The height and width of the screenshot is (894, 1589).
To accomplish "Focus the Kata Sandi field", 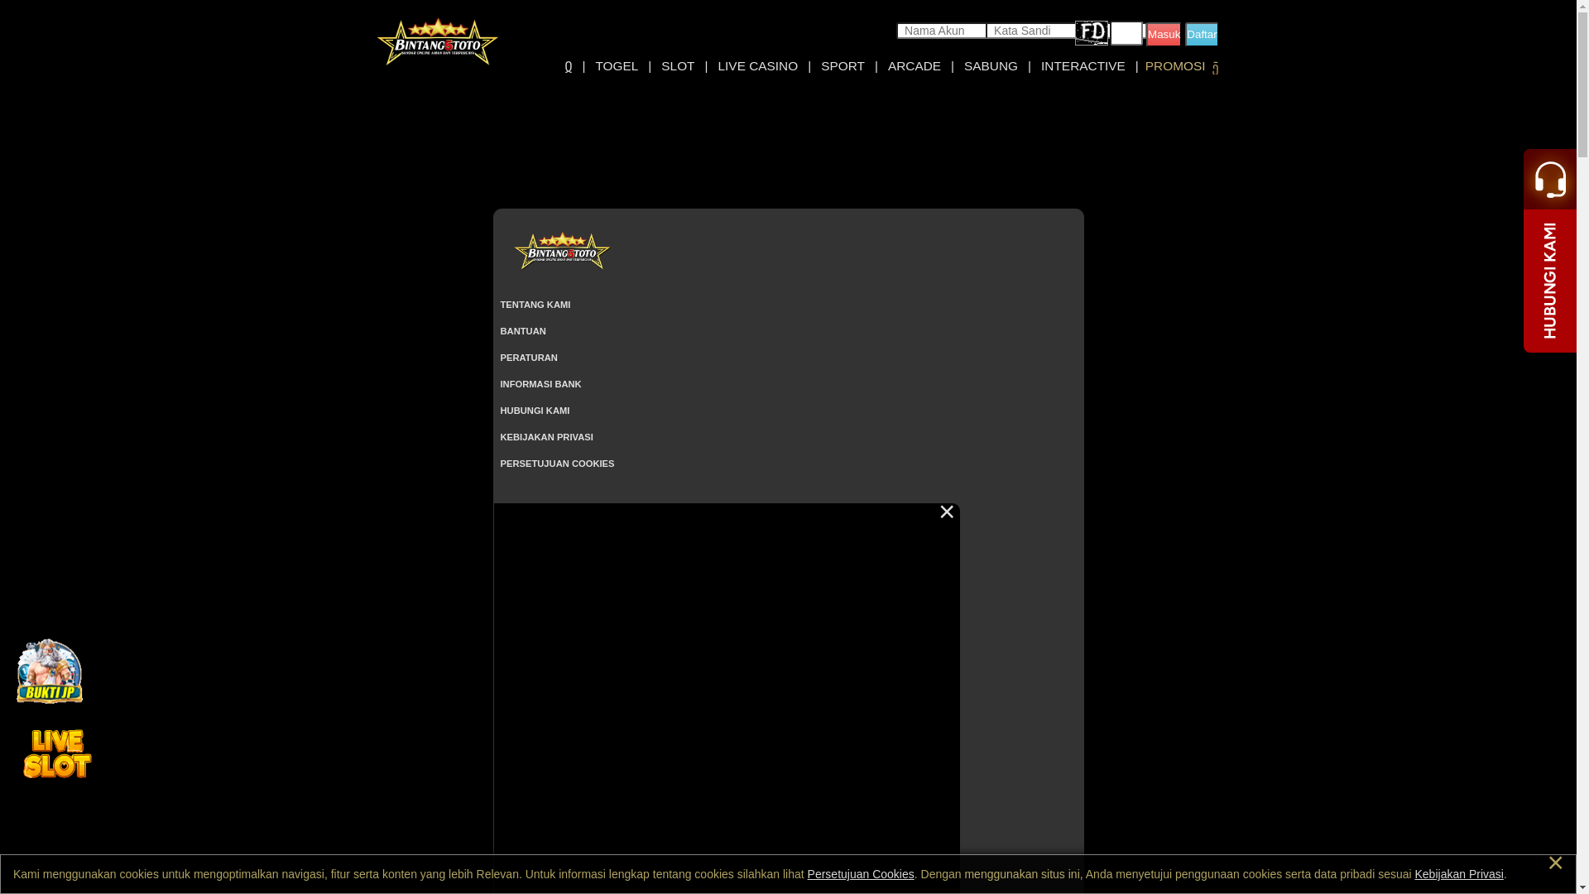I will (x=1031, y=31).
